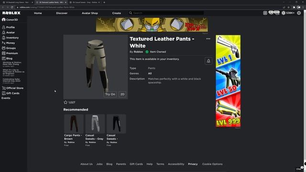The image size is (306, 172).
Task: Open the Blog footer link
Action: tap(109, 164)
